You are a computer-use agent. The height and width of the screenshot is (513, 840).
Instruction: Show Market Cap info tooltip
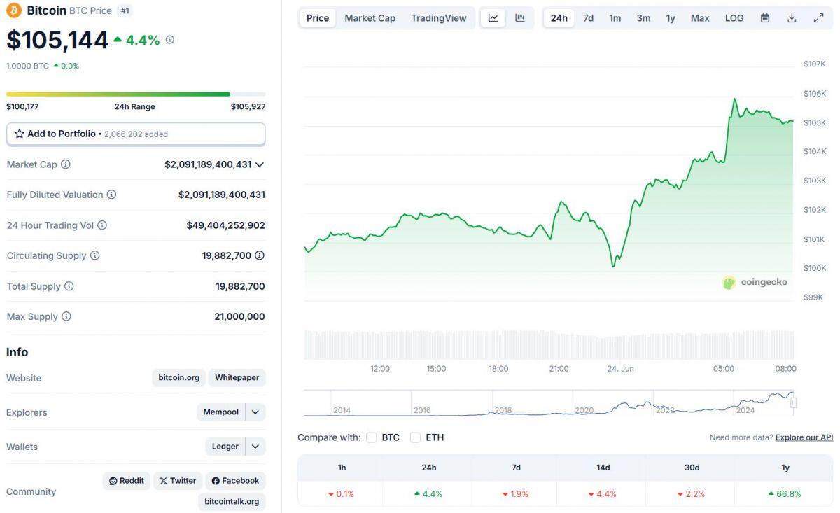click(66, 164)
